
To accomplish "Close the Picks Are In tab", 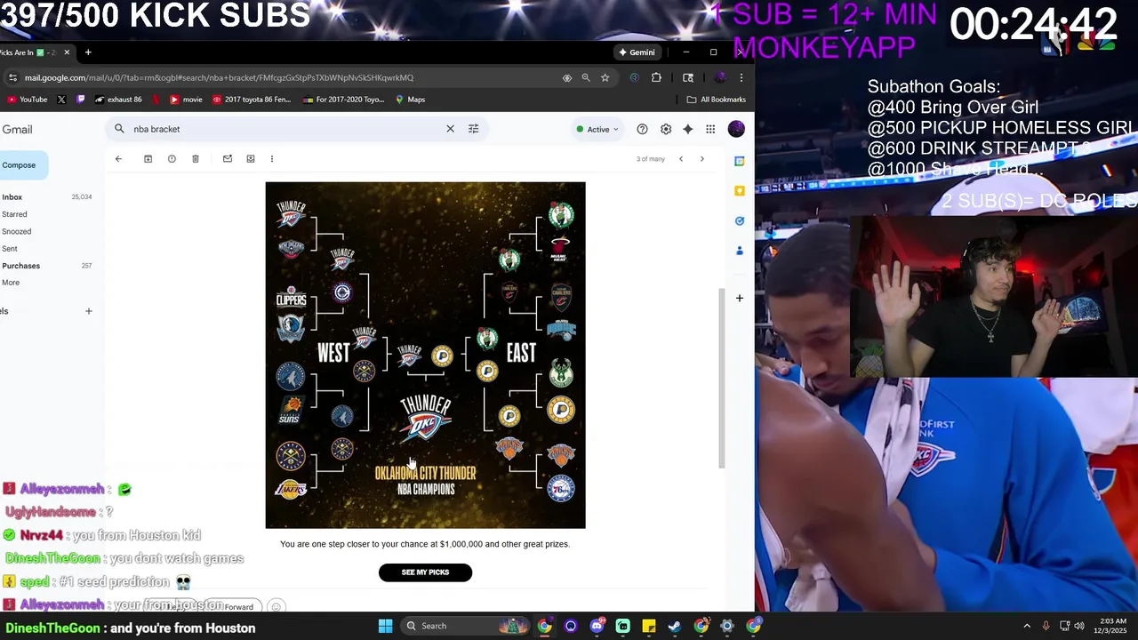I will 67,52.
